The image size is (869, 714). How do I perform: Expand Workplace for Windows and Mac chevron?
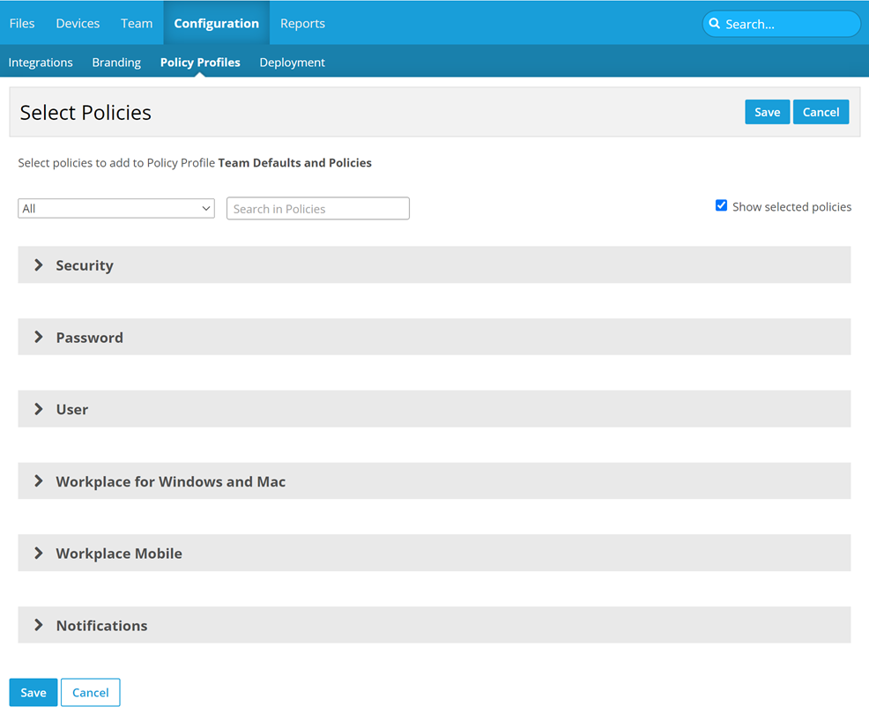[x=39, y=481]
